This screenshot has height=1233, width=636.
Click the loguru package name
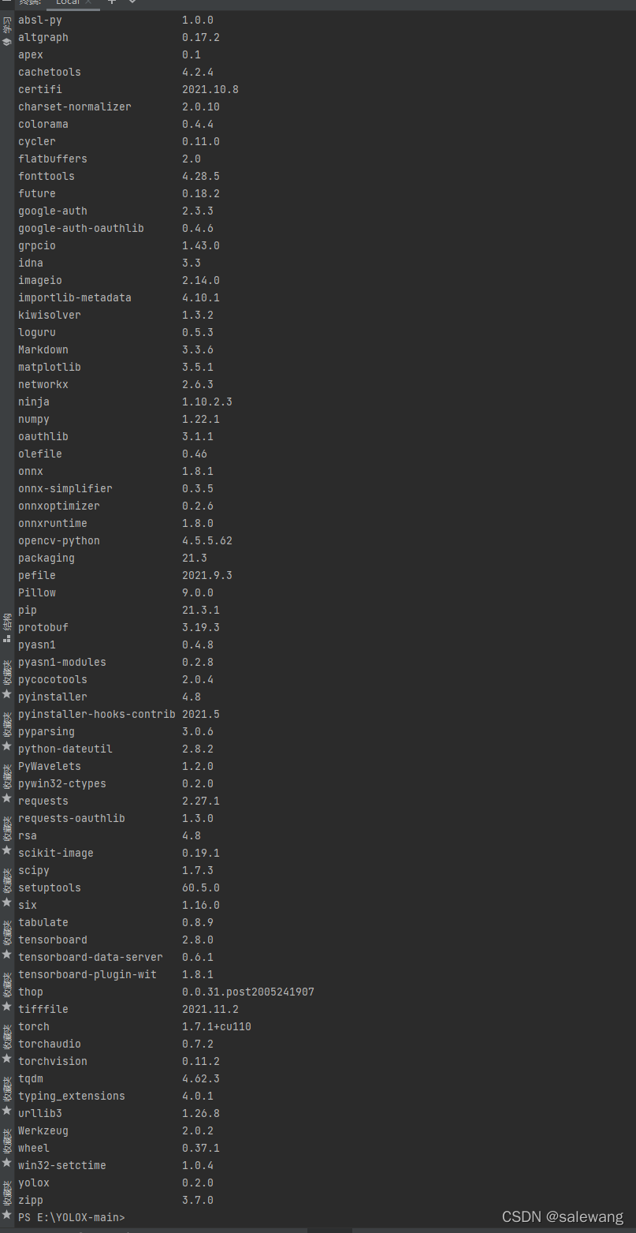[x=37, y=332]
